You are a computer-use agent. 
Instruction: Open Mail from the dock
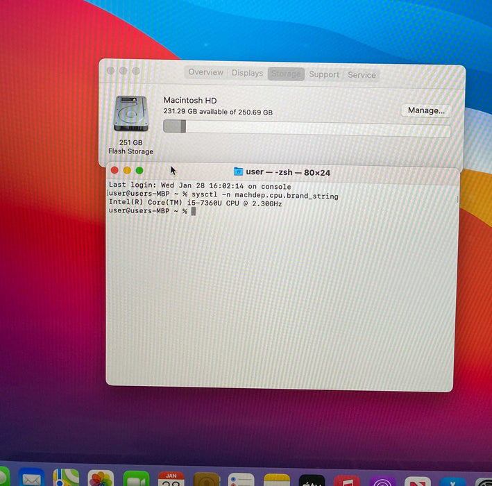31,478
